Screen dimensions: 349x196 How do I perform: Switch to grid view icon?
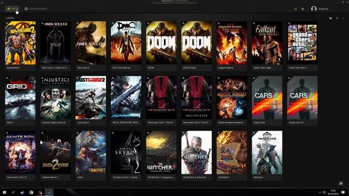tap(330, 18)
